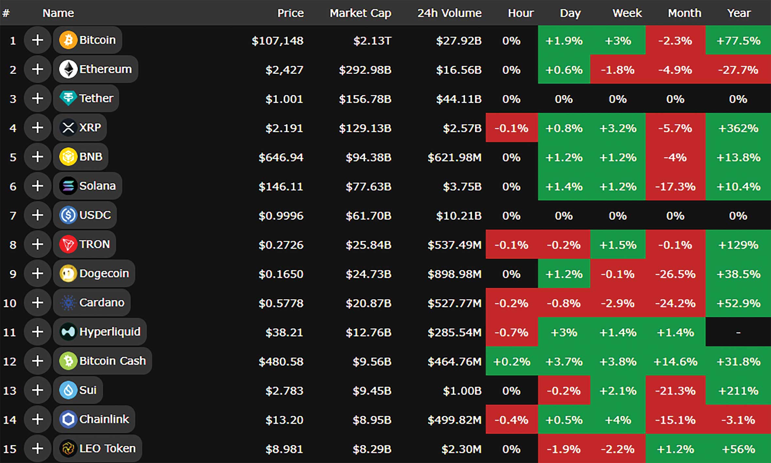Expand USDC row with plus button
The image size is (771, 463).
point(38,215)
